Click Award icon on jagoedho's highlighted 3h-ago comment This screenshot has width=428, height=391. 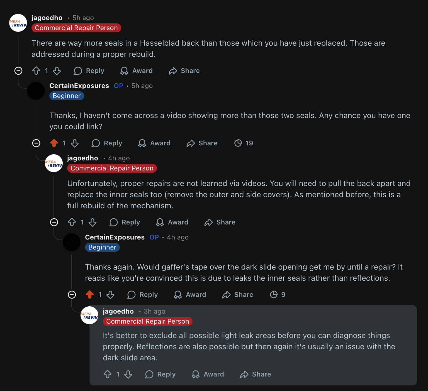pyautogui.click(x=196, y=374)
